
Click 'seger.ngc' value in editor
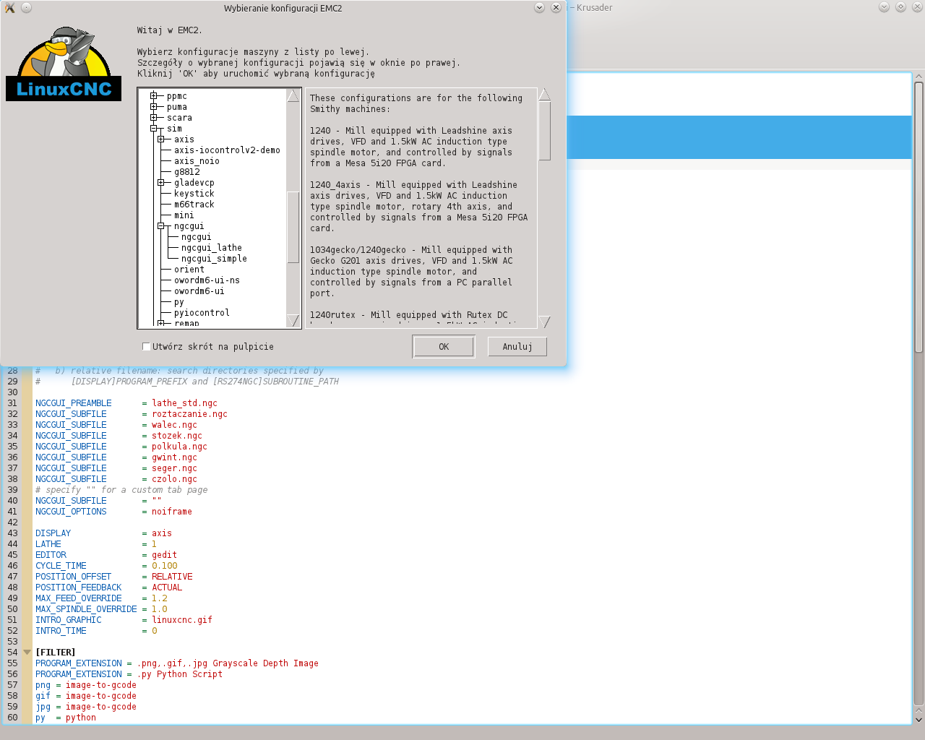(174, 468)
